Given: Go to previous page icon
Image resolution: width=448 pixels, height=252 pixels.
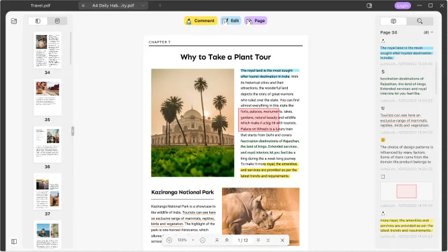Looking at the screenshot, I should 227,241.
